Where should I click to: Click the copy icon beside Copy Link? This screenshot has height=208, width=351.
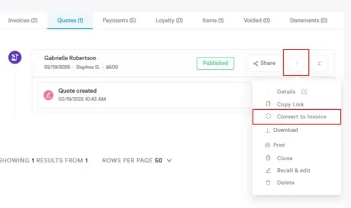pyautogui.click(x=268, y=104)
